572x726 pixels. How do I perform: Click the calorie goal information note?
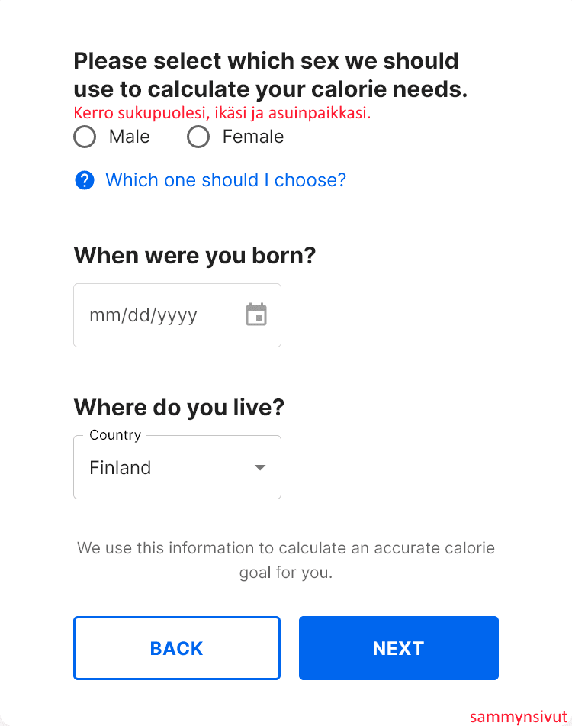click(x=286, y=560)
